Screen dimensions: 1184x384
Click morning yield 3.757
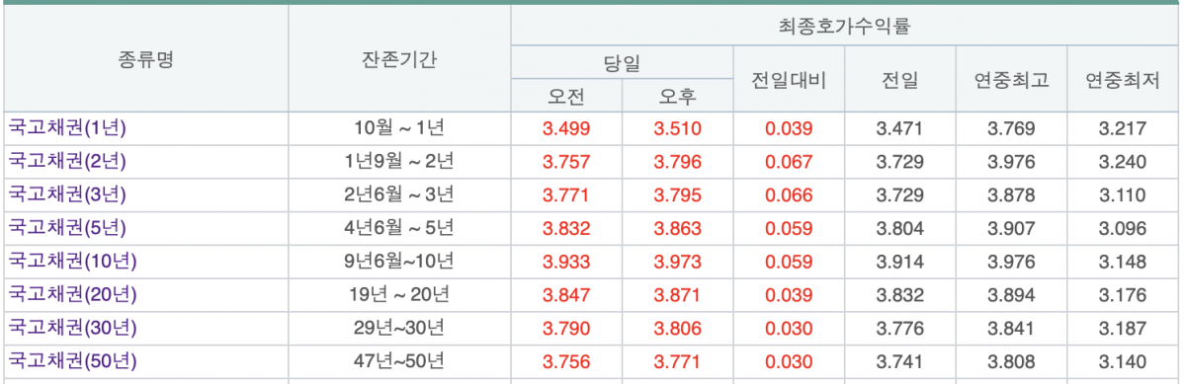pos(566,162)
